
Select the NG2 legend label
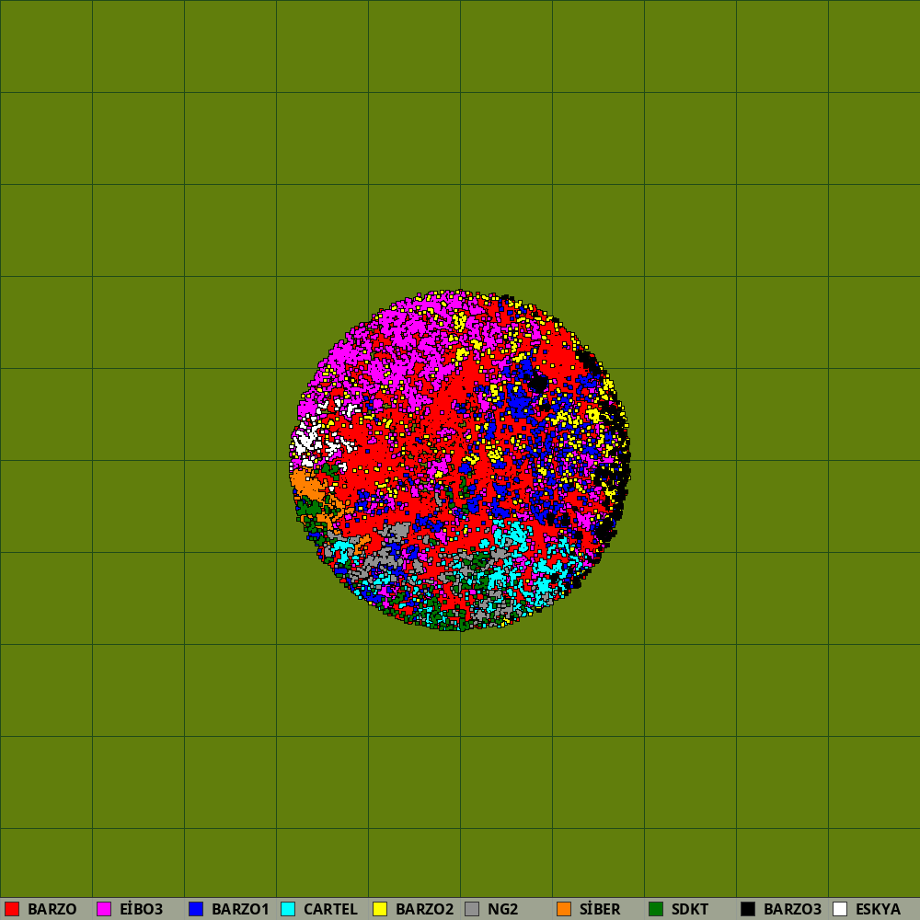(503, 910)
